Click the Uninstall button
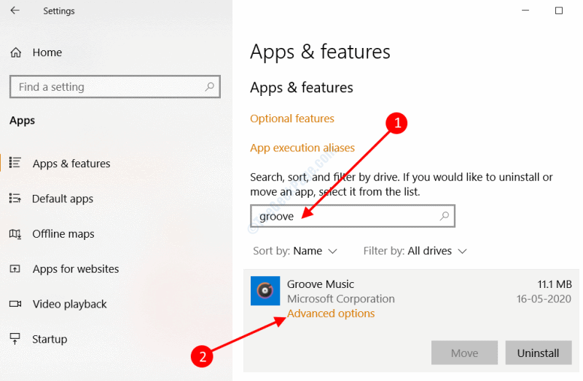 [538, 353]
